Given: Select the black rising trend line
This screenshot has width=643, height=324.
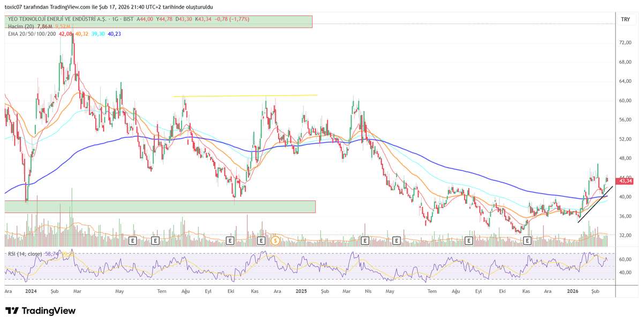Looking at the screenshot, I should 595,204.
